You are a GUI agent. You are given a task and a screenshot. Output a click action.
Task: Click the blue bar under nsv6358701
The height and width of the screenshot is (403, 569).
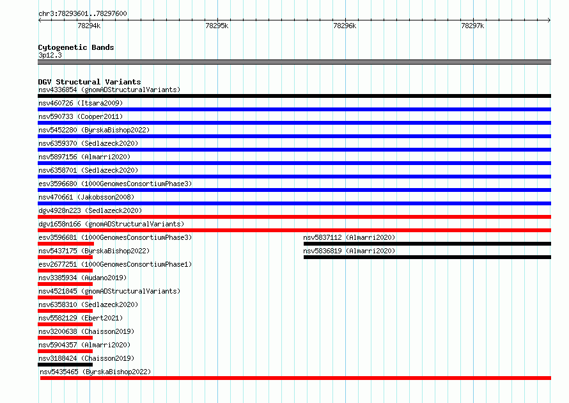[294, 177]
